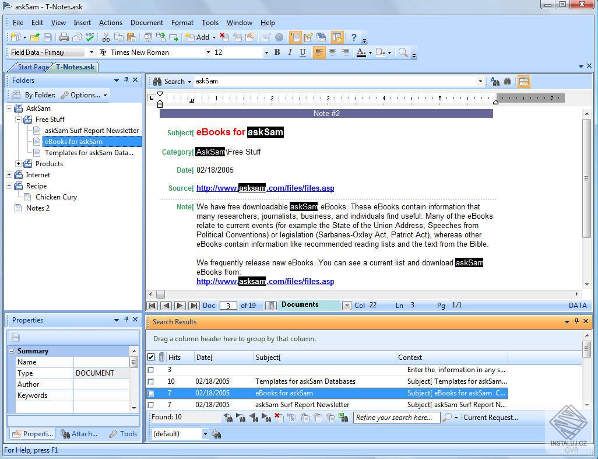The image size is (598, 459).
Task: Open the Tools menu
Action: click(x=210, y=23)
